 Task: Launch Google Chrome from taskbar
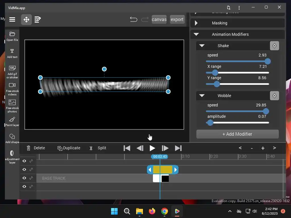pyautogui.click(x=165, y=211)
